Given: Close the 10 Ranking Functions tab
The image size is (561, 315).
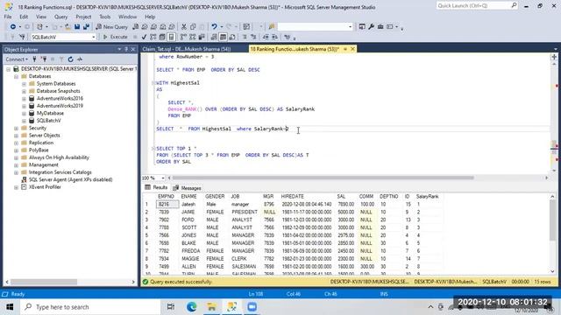Looking at the screenshot, I should coord(352,49).
